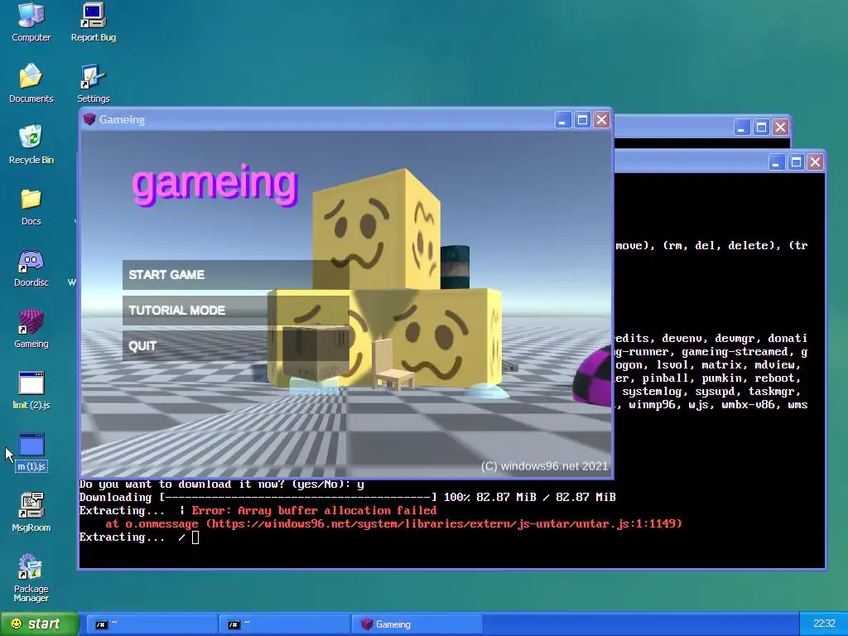Open the MsgRoom desktop shortcut
Viewport: 848px width, 636px height.
(31, 512)
